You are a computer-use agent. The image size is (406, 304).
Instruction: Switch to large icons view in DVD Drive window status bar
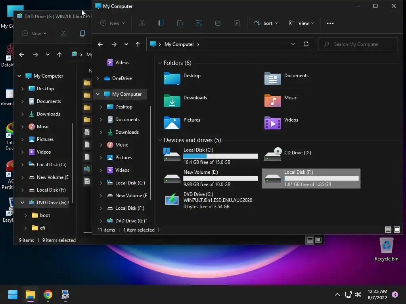[318, 240]
